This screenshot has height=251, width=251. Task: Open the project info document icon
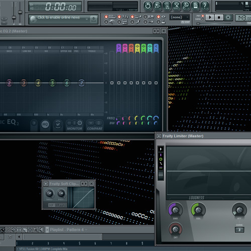pyautogui.click(x=195, y=6)
